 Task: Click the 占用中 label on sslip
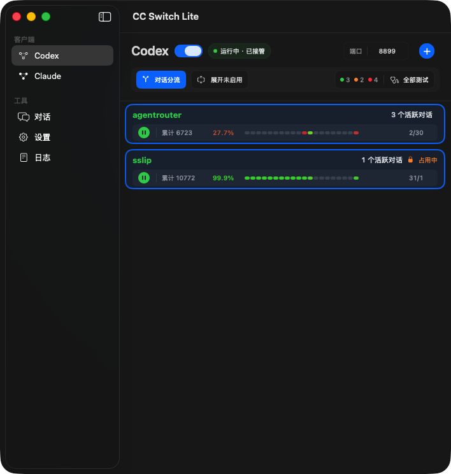[x=427, y=160]
